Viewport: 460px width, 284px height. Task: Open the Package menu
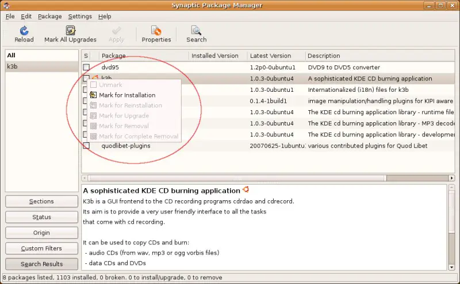tap(50, 17)
